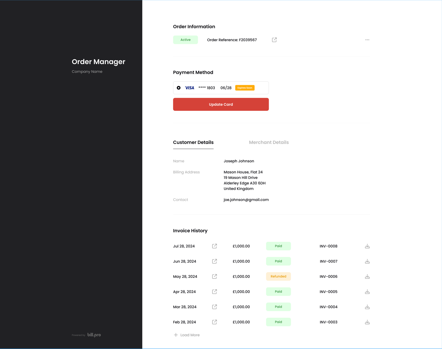Click the bill.pro powered-by logo

(94, 335)
